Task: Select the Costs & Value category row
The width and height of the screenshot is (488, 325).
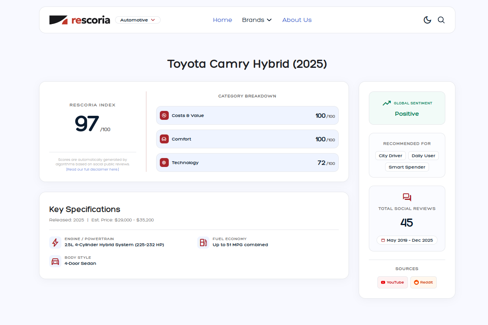Action: 247,115
